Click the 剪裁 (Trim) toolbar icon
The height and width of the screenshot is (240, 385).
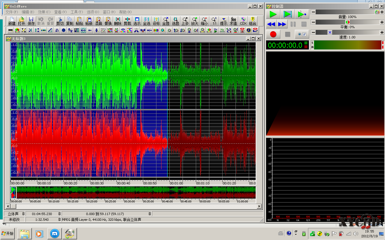127,21
